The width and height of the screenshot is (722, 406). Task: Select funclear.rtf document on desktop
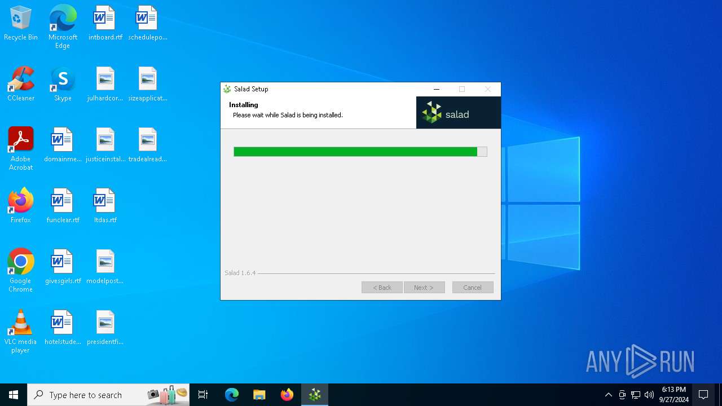pyautogui.click(x=63, y=206)
